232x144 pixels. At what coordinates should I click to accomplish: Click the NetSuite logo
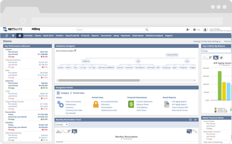(x=13, y=29)
